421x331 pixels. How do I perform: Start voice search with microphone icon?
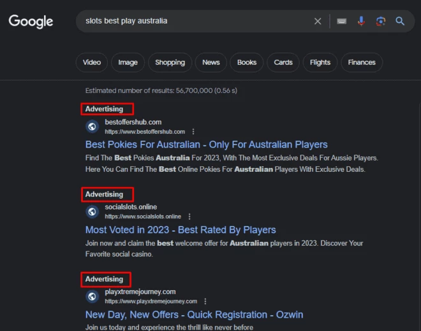(x=361, y=21)
